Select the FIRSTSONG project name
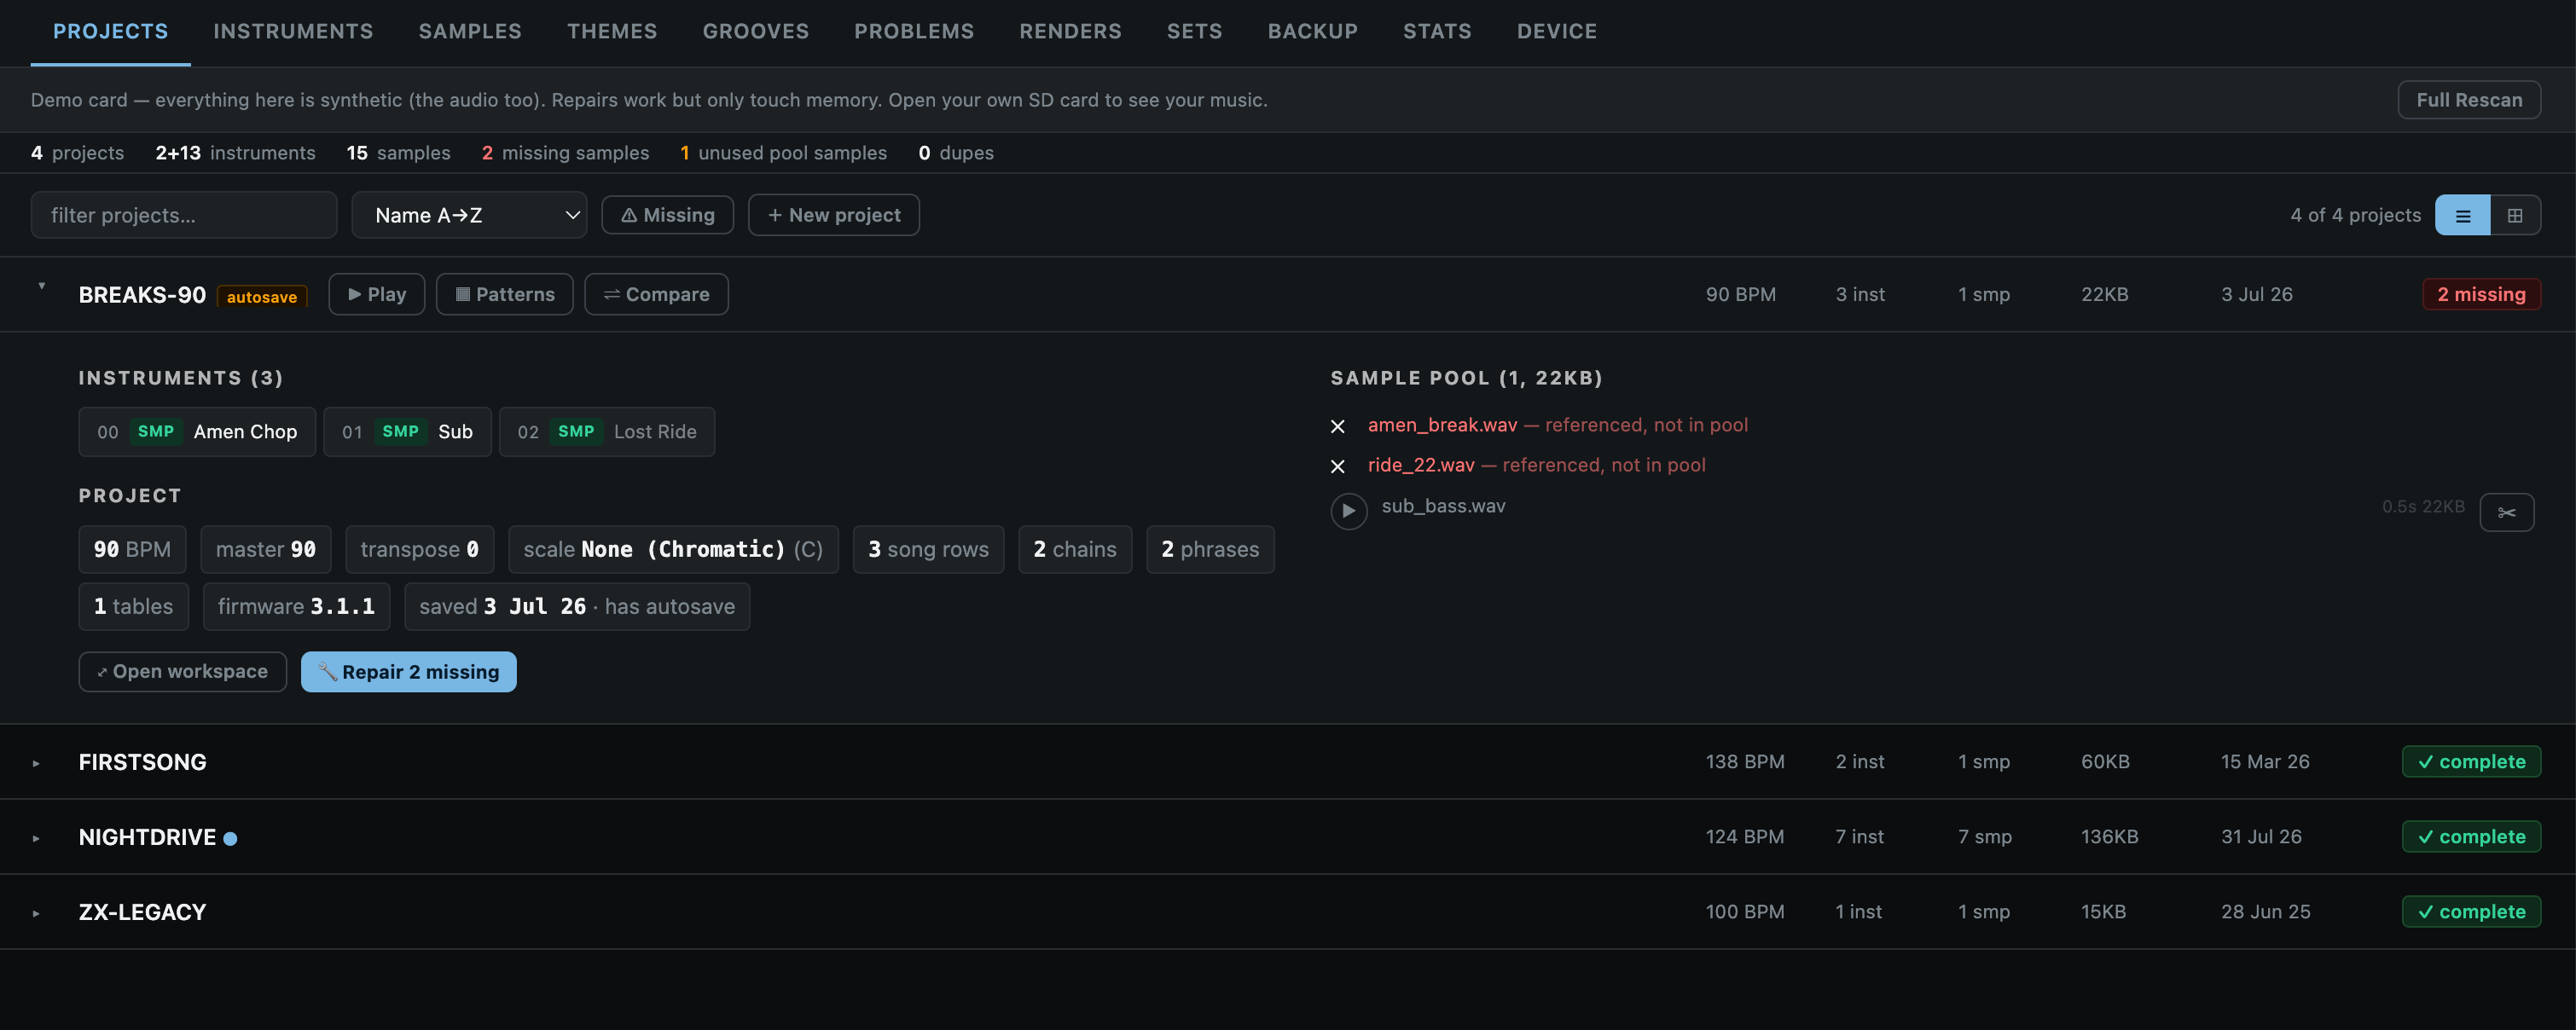 [143, 763]
